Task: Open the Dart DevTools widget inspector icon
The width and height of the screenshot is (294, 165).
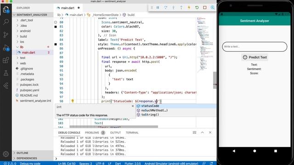Action: tap(213, 7)
